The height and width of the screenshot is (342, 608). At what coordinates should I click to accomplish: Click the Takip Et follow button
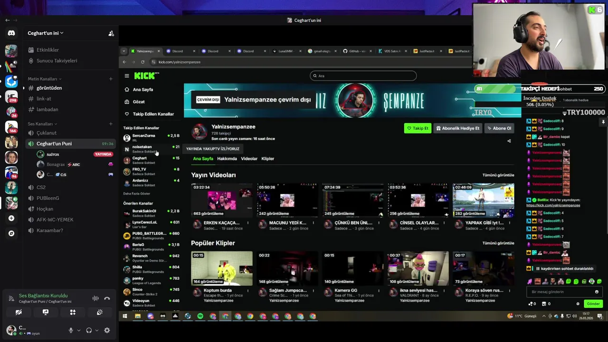pyautogui.click(x=418, y=128)
